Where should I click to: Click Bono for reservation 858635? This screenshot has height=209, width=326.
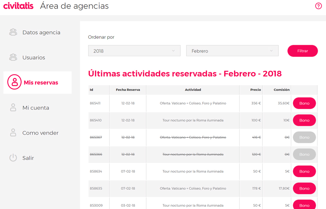click(304, 188)
